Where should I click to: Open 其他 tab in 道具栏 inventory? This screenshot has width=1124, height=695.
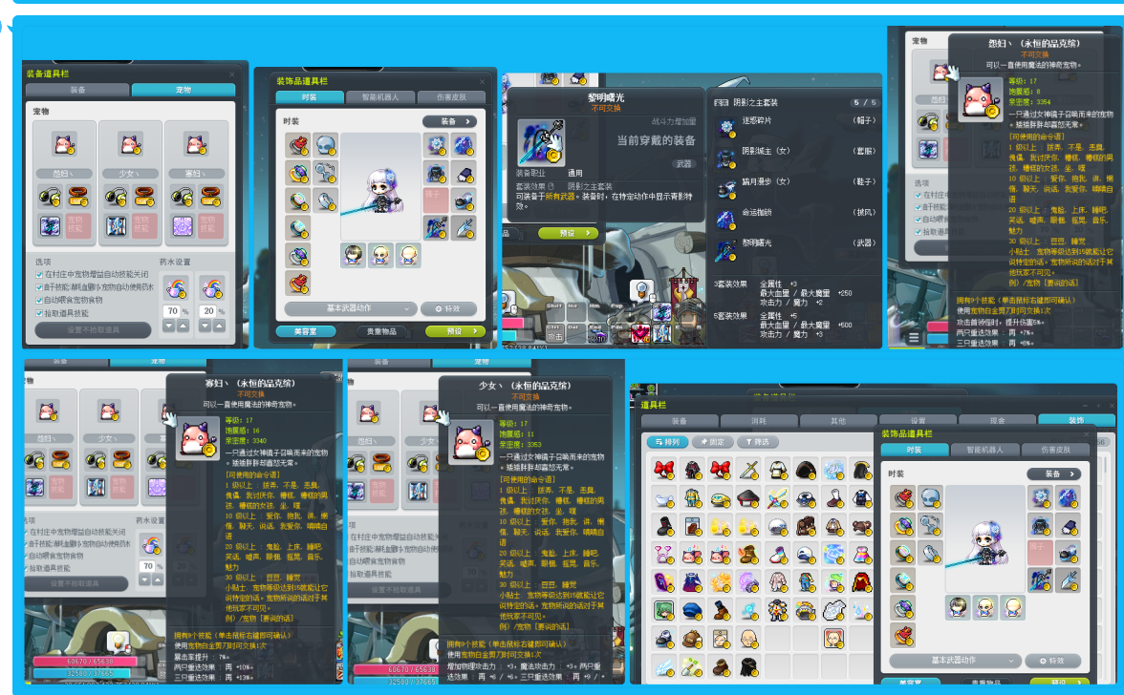838,421
